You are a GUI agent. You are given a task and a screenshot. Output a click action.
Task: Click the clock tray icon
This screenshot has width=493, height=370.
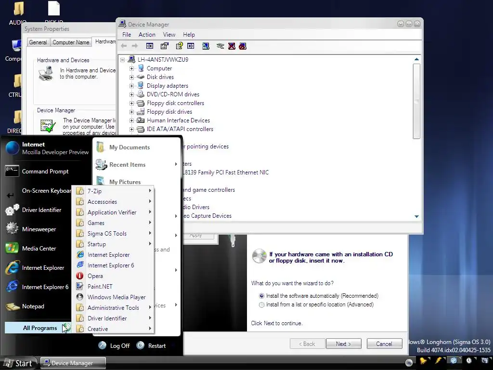469,360
